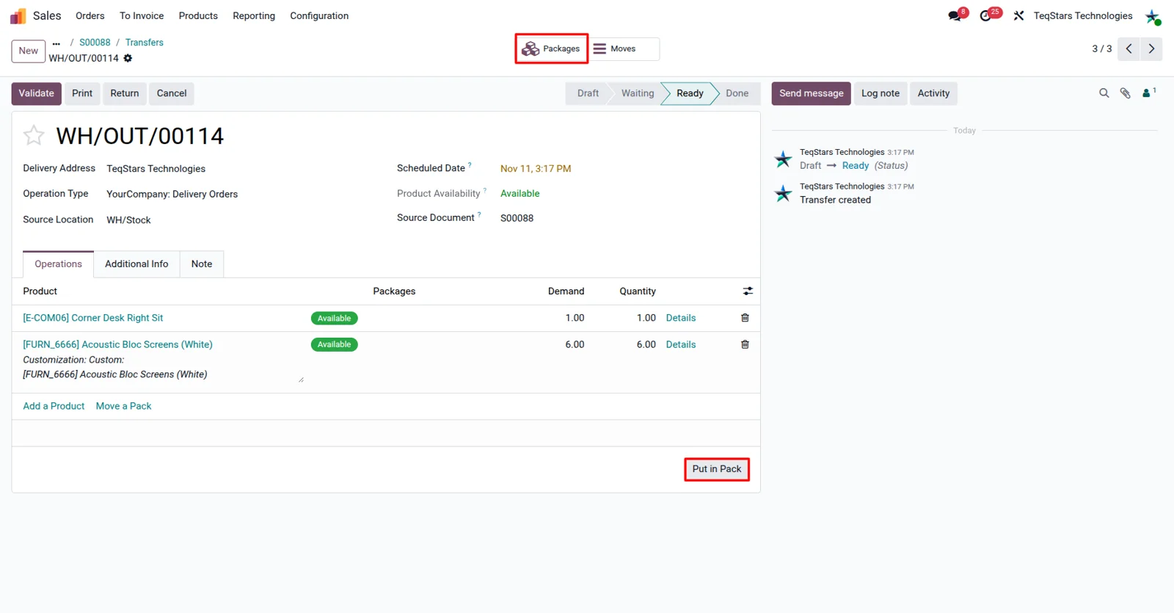1174x613 pixels.
Task: Delete the Corner Desk Right Sit line
Action: coord(745,318)
